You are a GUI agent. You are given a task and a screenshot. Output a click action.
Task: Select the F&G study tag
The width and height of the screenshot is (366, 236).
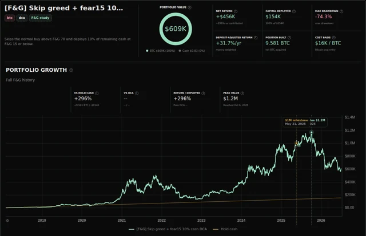40,18
